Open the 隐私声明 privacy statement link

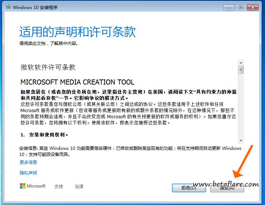point(28,173)
